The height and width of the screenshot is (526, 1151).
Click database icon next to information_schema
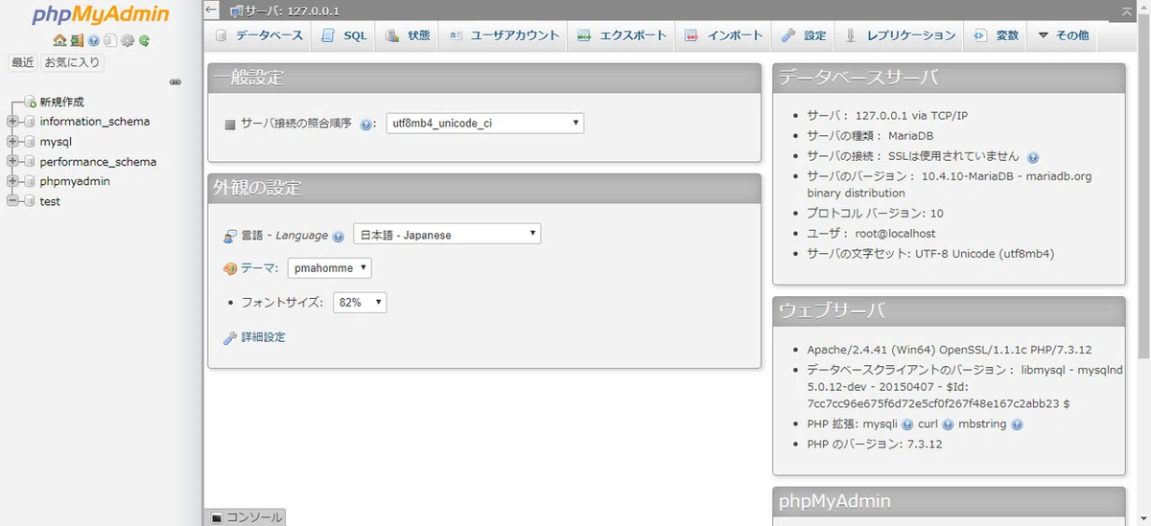pyautogui.click(x=30, y=122)
